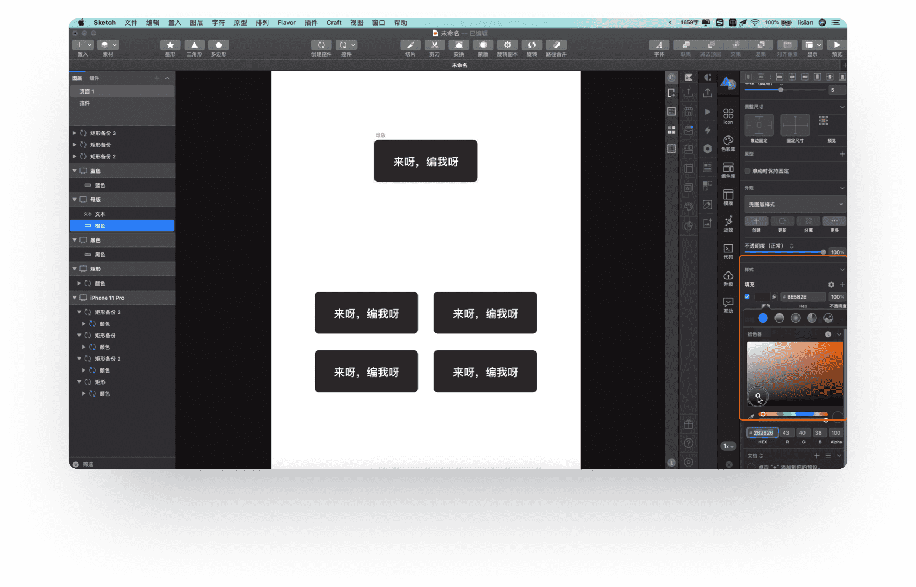Image resolution: width=916 pixels, height=587 pixels.
Task: Add a prototype link with the 原型 plus
Action: point(842,154)
